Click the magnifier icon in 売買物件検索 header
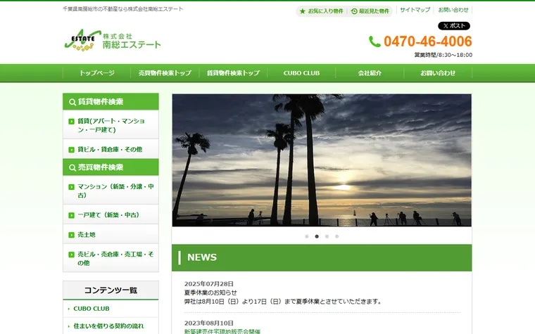 [73, 167]
